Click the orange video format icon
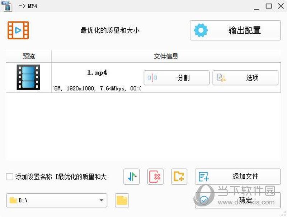This screenshot has width=287, height=217. [x=18, y=30]
